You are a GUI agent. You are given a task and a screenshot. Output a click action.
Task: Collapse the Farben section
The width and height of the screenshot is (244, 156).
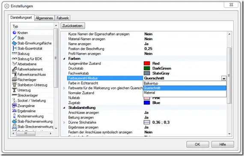tap(64, 59)
